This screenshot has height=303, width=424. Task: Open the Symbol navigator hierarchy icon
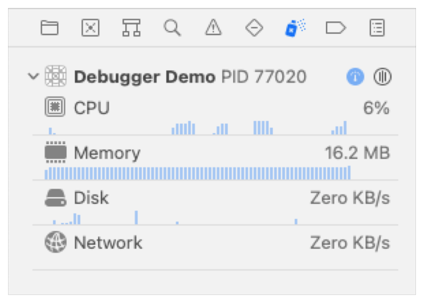(131, 28)
